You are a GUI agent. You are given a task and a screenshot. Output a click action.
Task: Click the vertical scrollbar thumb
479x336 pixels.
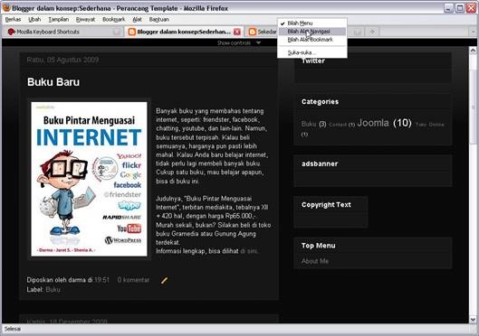(473, 107)
